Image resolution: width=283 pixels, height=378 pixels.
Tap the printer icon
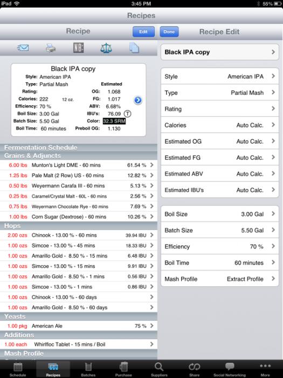(51, 48)
